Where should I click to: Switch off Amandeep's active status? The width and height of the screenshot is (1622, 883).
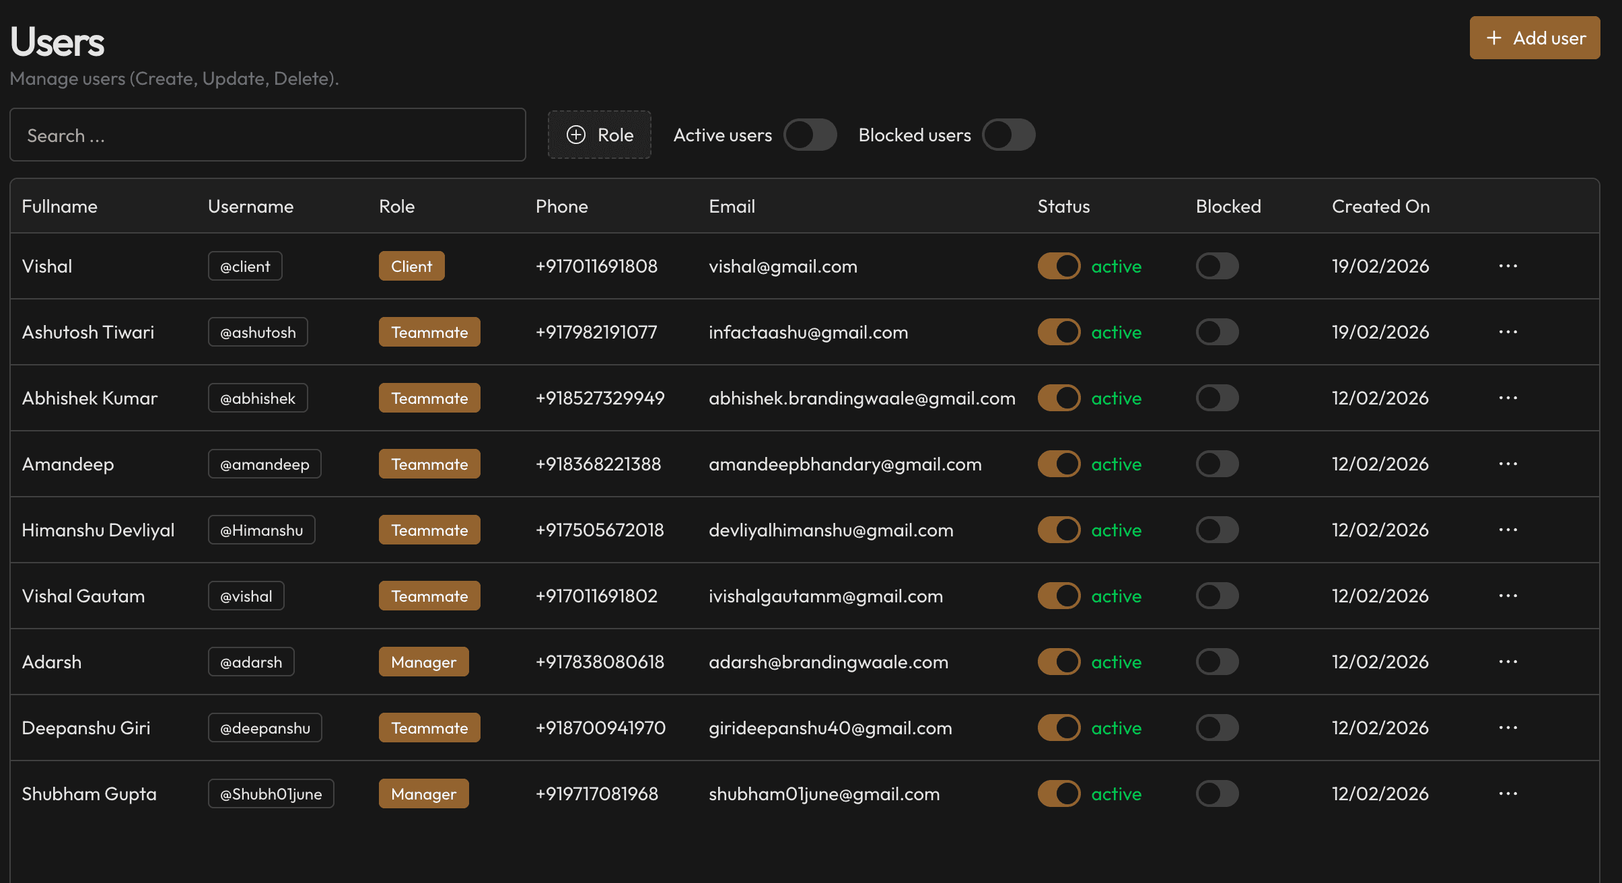pyautogui.click(x=1059, y=464)
